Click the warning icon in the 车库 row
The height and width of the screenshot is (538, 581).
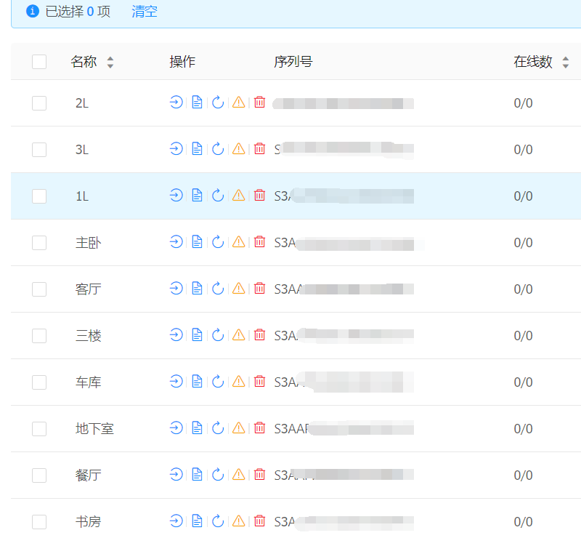239,382
